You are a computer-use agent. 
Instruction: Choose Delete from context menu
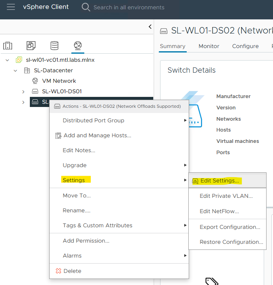tap(119, 271)
